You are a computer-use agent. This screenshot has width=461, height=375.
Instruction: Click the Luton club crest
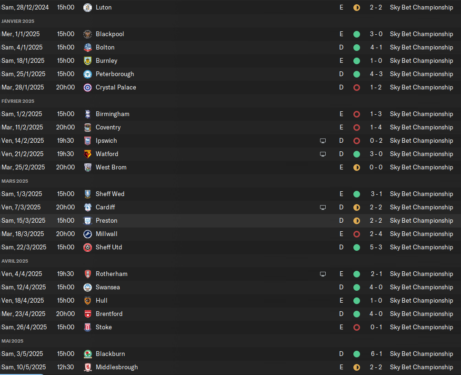88,7
